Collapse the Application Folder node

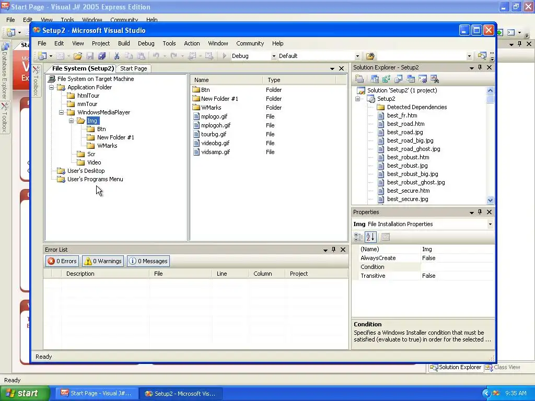tap(52, 87)
